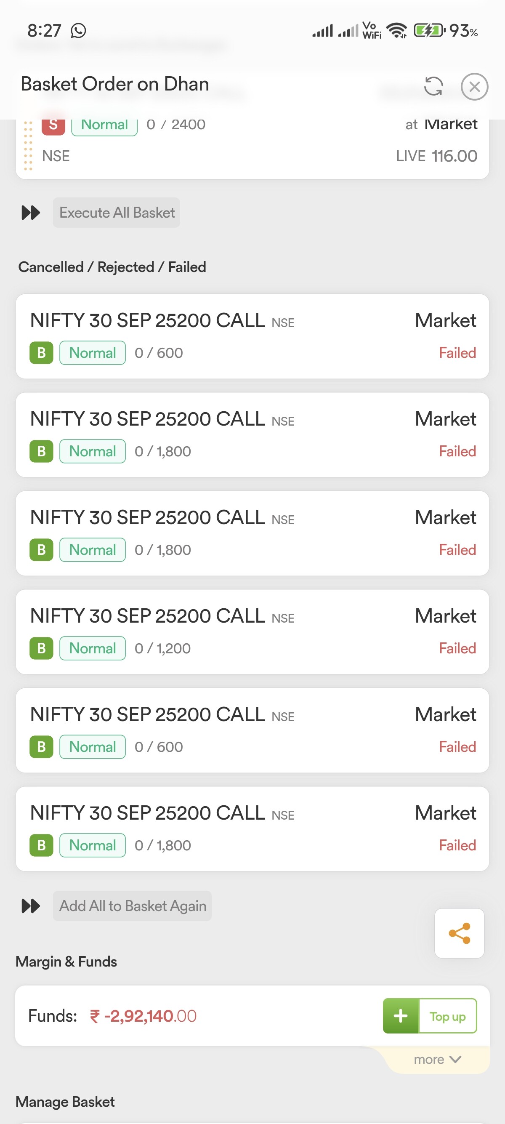The image size is (505, 1124).
Task: Open the last failed order with 0 / 1,800
Action: (x=252, y=828)
